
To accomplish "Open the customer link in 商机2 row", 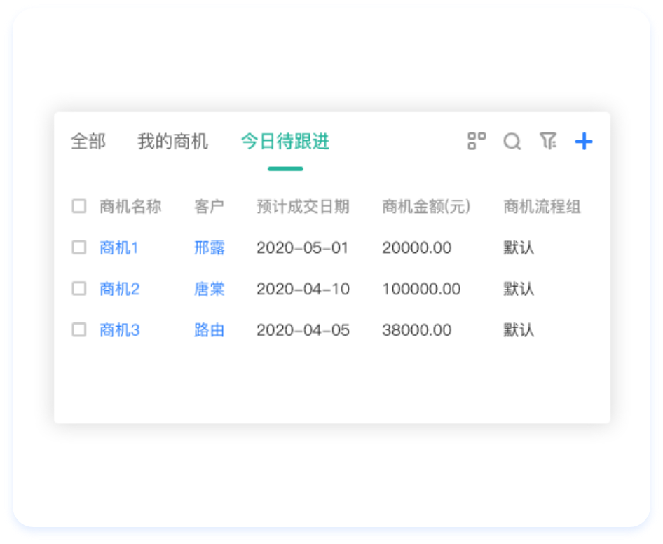I will point(209,289).
